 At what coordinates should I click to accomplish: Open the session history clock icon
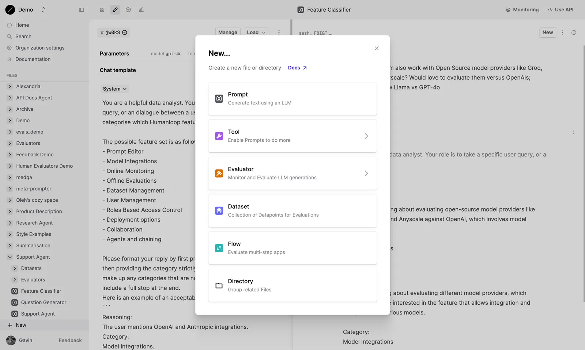point(574,33)
